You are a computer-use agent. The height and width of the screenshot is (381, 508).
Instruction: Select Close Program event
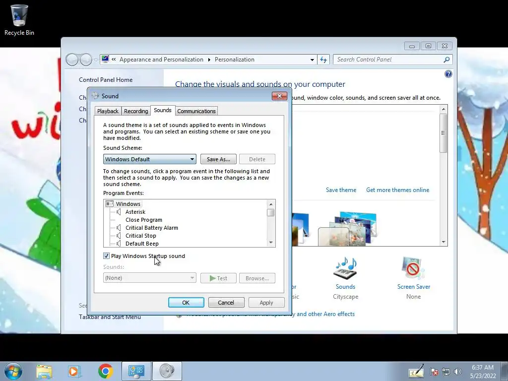[144, 220]
